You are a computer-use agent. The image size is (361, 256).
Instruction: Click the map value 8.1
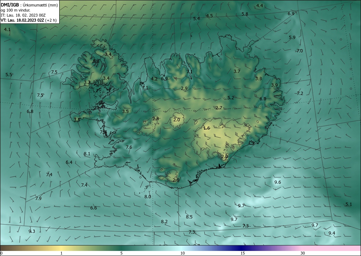[x=87, y=154]
